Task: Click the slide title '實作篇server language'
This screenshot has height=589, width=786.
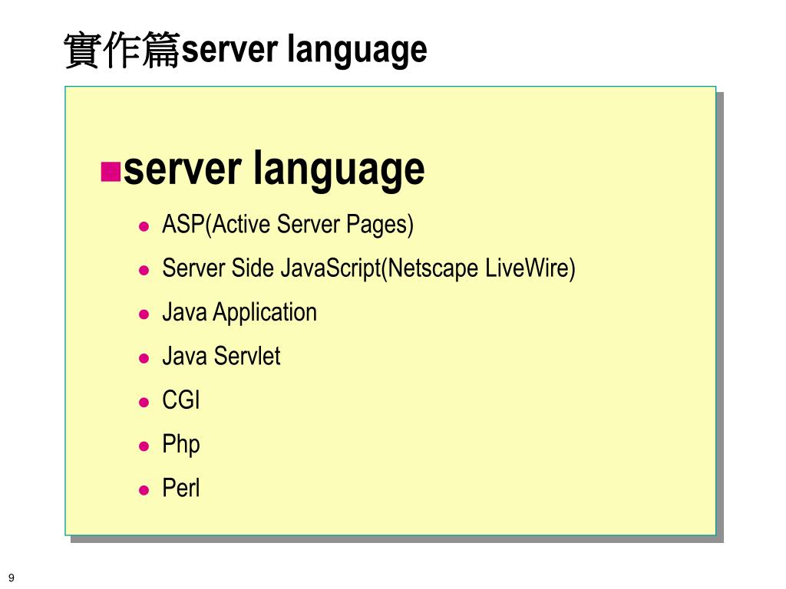Action: click(246, 50)
